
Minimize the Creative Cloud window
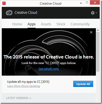(x=81, y=3)
